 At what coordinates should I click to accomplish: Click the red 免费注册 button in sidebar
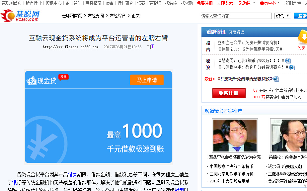pos(229,93)
